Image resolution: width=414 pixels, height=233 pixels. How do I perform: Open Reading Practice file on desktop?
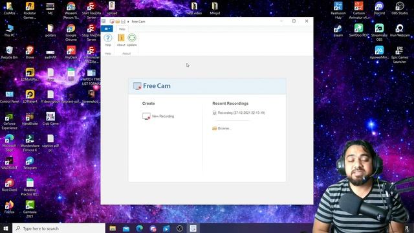pyautogui.click(x=30, y=187)
